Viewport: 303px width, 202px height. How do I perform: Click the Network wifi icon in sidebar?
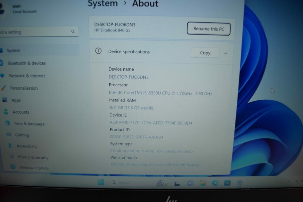(2, 75)
